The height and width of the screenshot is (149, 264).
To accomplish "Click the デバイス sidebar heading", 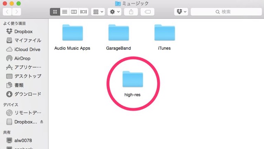I will pos(11,105).
